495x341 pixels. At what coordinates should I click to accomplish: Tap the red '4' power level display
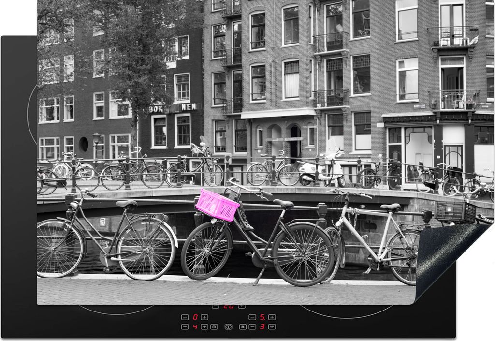coord(195,327)
